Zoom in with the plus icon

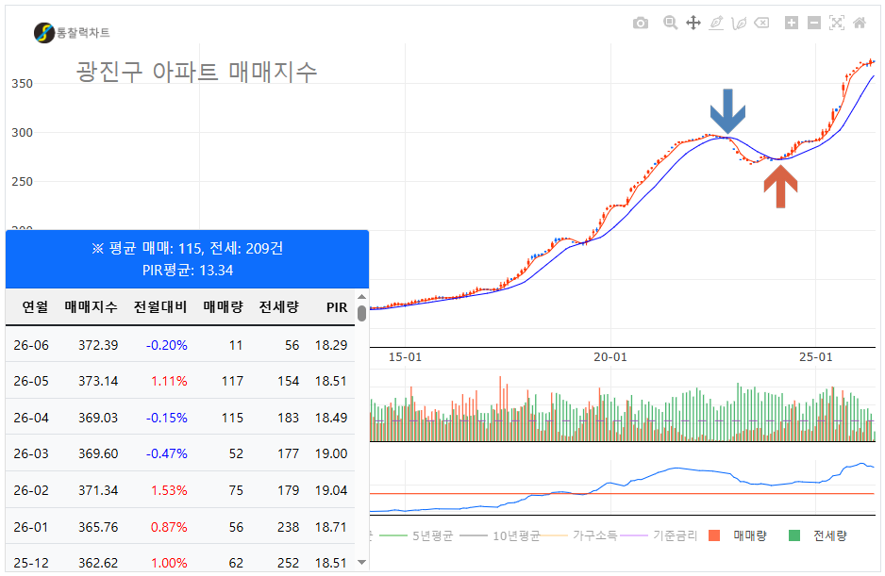click(792, 23)
